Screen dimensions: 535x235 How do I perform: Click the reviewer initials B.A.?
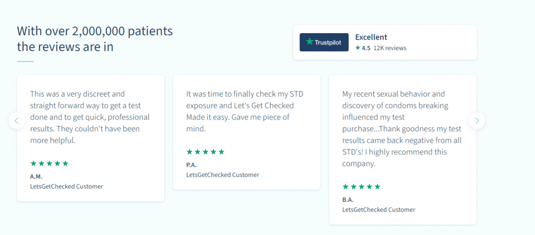tap(348, 199)
